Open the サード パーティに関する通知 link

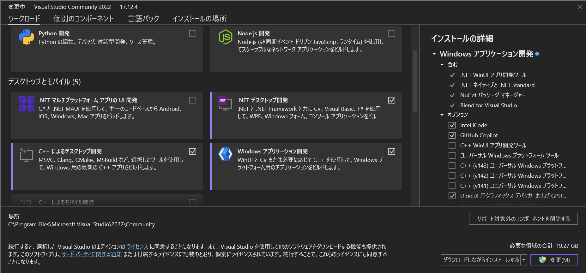(92, 254)
